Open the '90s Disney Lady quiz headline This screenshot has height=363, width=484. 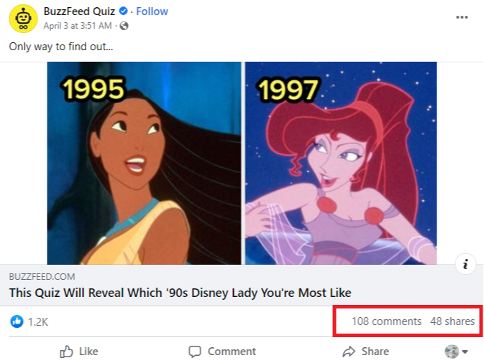pos(180,293)
